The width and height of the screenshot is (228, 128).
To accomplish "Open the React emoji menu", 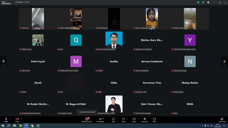I will (124, 120).
